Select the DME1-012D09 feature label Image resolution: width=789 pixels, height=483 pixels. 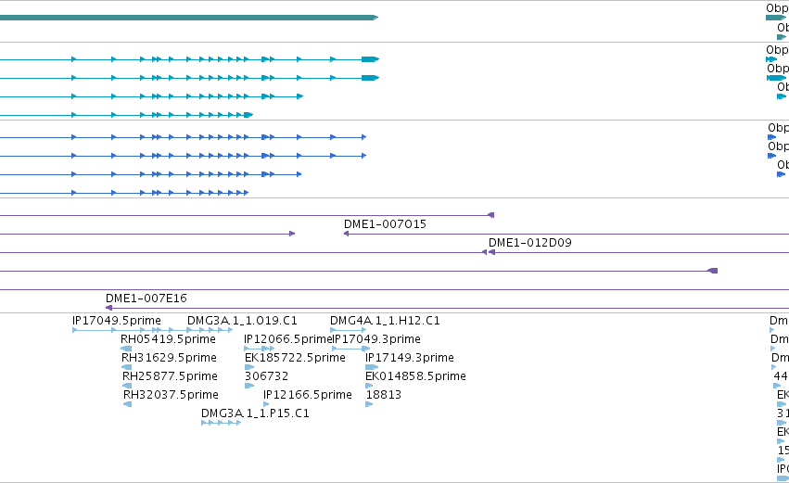click(529, 243)
